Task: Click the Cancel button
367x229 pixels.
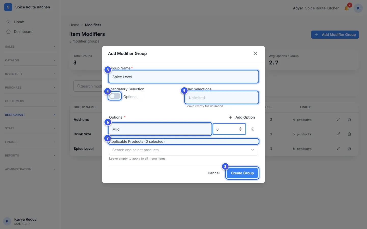Action: coord(214,173)
